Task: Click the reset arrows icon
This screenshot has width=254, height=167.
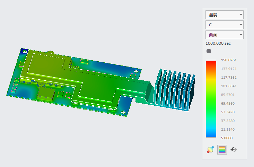Action: click(x=234, y=150)
